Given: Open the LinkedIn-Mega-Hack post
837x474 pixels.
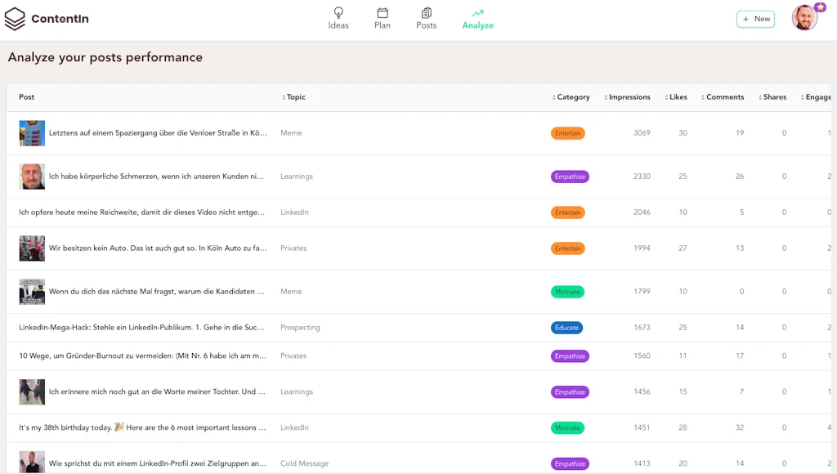Looking at the screenshot, I should (141, 328).
